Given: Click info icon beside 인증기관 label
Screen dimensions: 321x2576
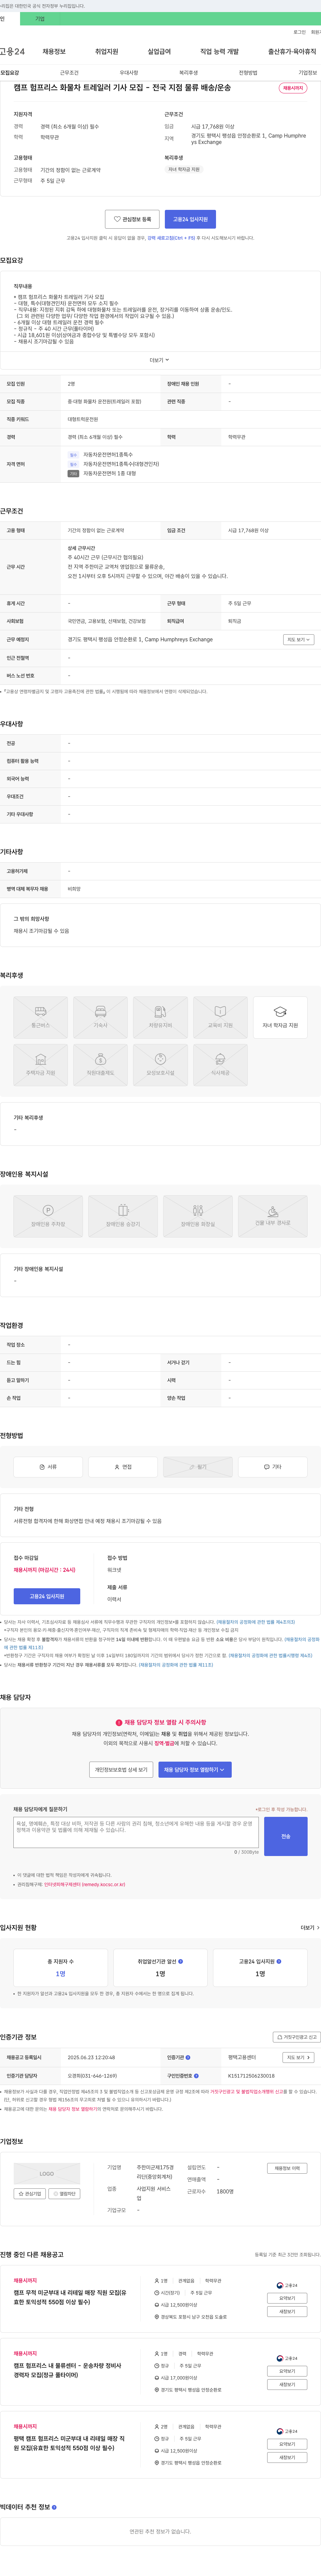Looking at the screenshot, I should click(188, 2058).
